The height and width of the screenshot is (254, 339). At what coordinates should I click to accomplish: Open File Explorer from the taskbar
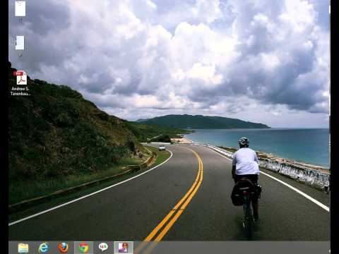tap(23, 248)
